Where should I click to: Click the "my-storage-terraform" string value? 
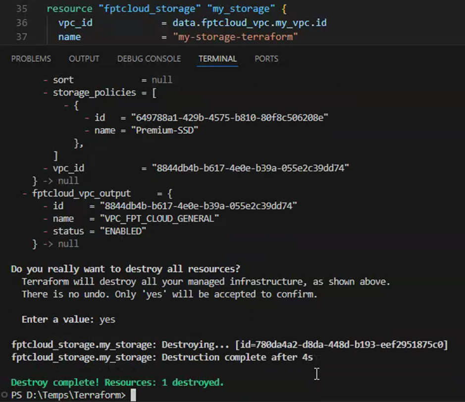point(235,37)
